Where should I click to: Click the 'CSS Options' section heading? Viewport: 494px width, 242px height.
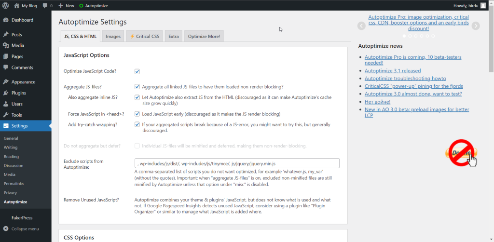(x=79, y=238)
